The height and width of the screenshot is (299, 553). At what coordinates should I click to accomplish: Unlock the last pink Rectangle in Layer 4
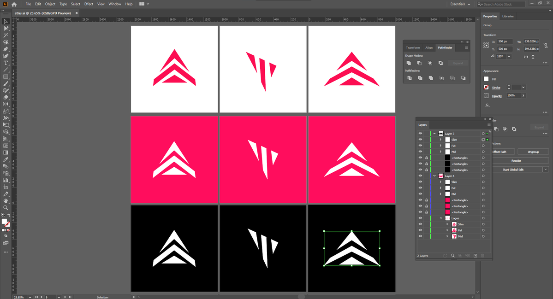(x=426, y=212)
